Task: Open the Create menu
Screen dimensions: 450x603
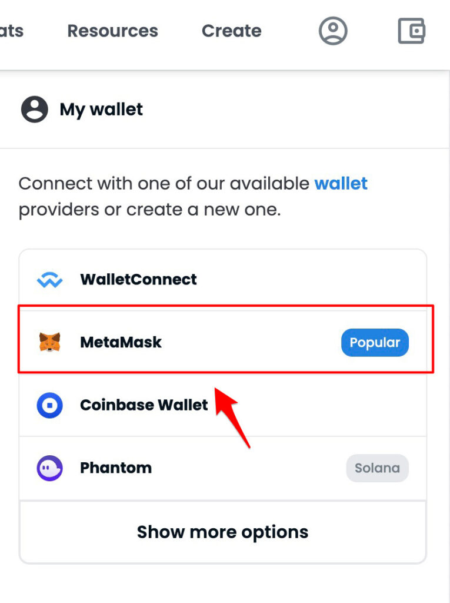Action: tap(232, 31)
